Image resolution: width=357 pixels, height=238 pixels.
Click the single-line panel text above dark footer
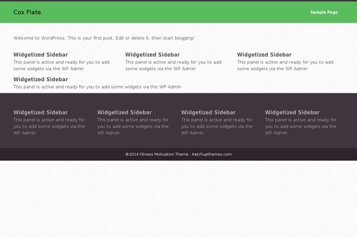coord(98,87)
